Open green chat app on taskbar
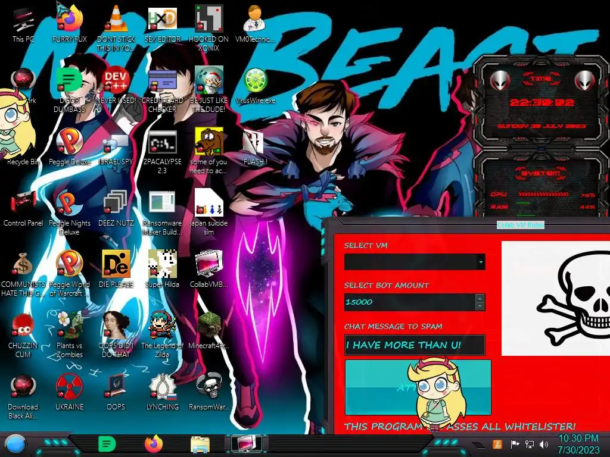Image resolution: width=610 pixels, height=457 pixels. tap(107, 444)
